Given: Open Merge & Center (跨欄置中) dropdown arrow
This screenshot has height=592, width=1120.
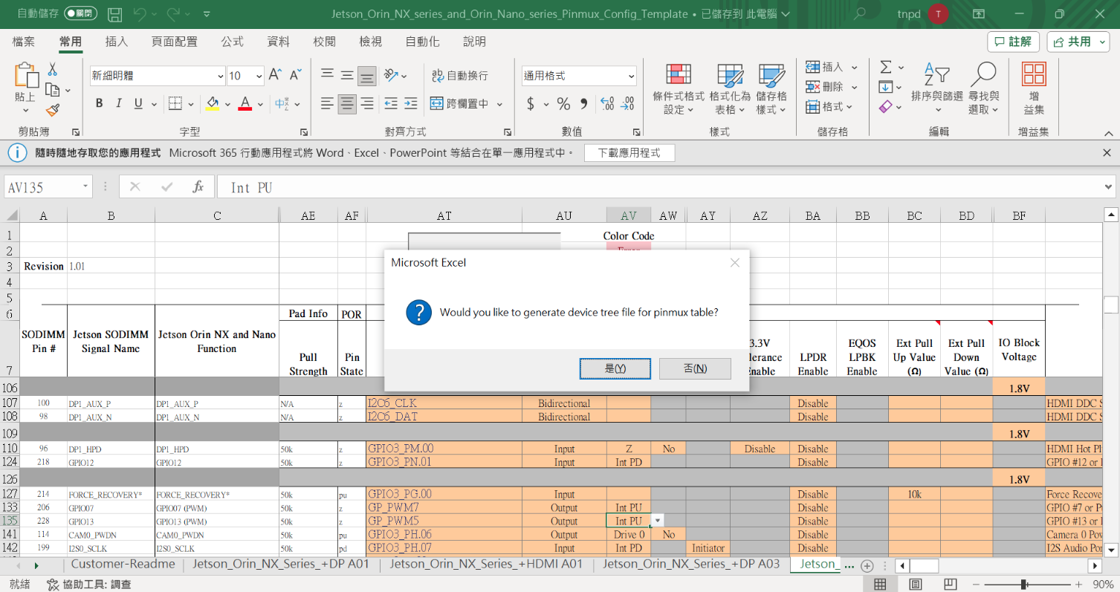Looking at the screenshot, I should click(x=499, y=104).
